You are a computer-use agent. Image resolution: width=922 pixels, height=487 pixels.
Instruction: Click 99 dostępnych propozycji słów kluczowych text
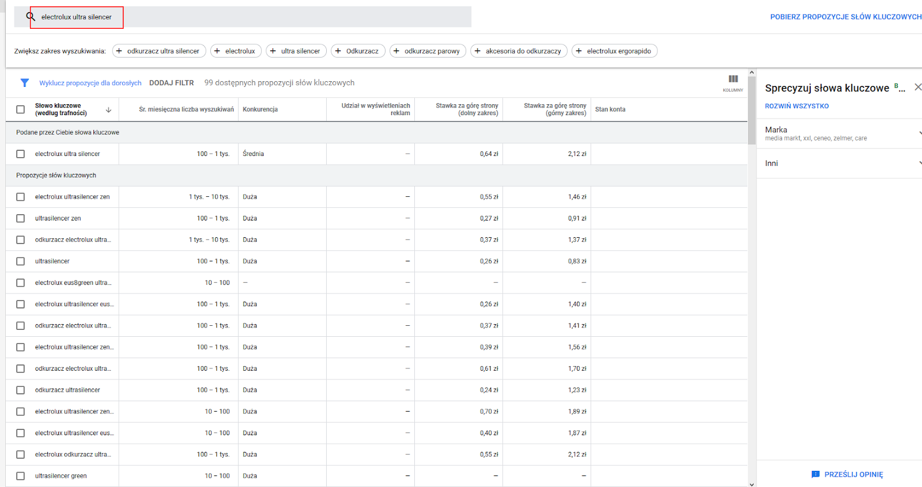pos(279,83)
